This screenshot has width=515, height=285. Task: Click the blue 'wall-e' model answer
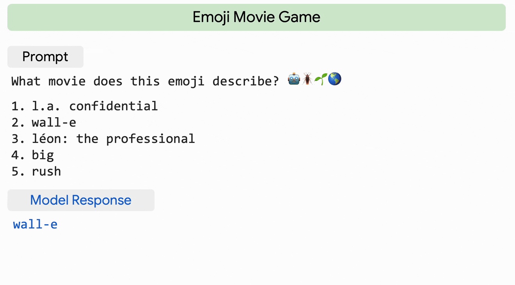[36, 225]
